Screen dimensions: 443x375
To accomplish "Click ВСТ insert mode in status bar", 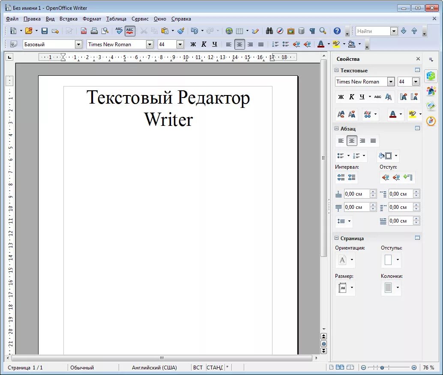I will coord(198,367).
